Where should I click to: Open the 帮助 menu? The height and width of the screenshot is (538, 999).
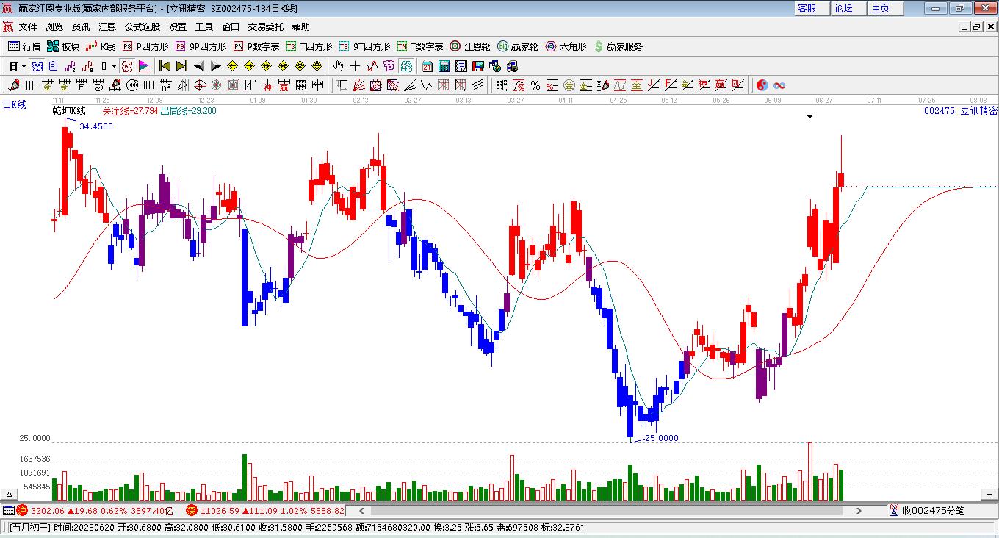click(x=301, y=27)
